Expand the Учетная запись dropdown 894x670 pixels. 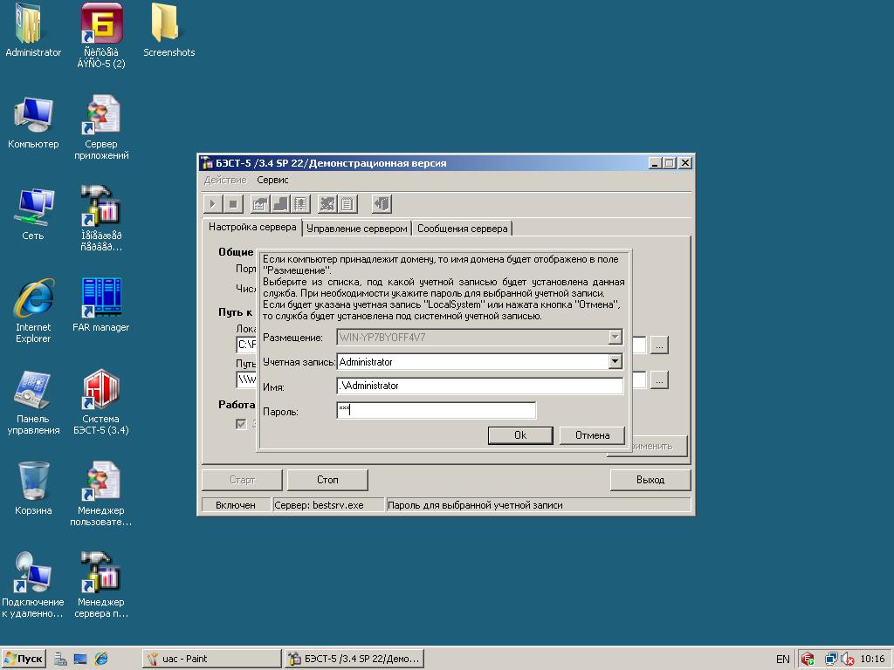(615, 361)
